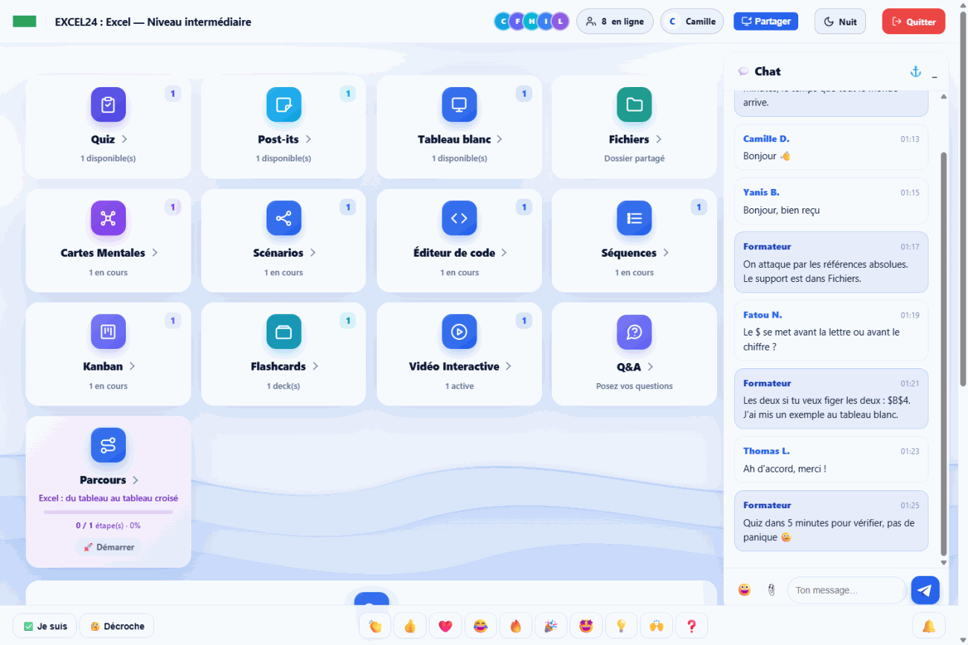Screen dimensions: 968x645
Task: Open the Séquences list icon
Action: coord(634,218)
